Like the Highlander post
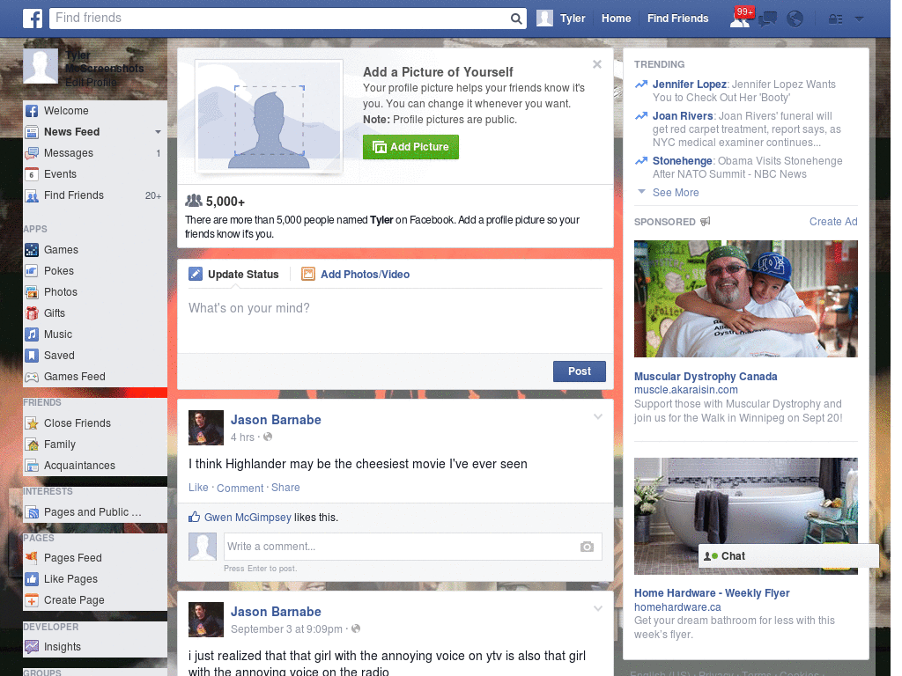The image size is (902, 676). (x=198, y=488)
